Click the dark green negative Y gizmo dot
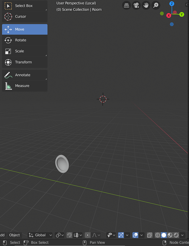The width and height of the screenshot is (189, 246). click(162, 14)
